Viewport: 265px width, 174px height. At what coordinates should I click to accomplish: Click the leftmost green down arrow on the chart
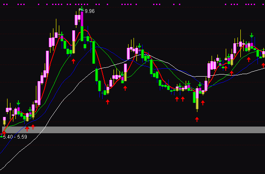point(18,102)
